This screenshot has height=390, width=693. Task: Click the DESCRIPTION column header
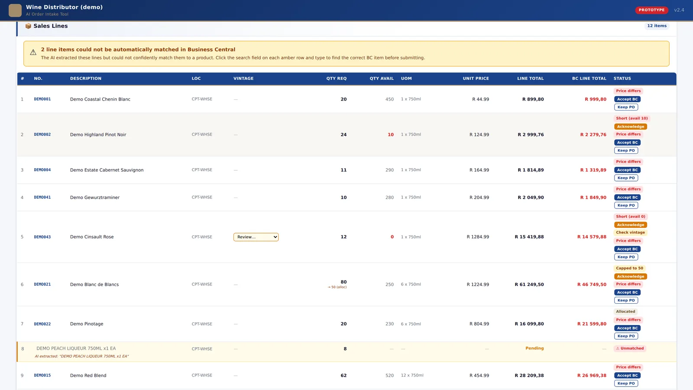86,78
